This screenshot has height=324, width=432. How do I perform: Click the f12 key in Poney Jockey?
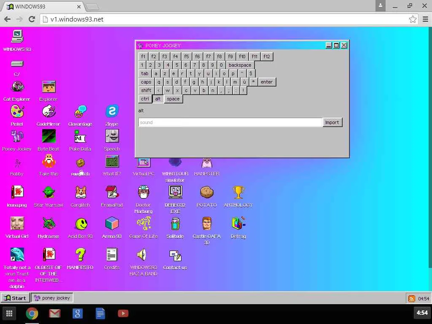click(267, 57)
